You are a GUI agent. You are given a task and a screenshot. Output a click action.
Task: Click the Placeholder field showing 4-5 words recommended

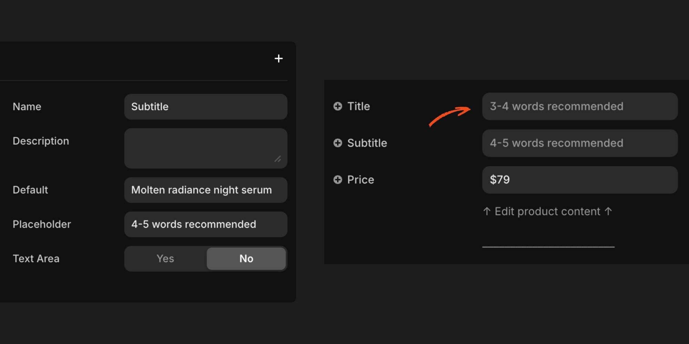click(x=206, y=224)
